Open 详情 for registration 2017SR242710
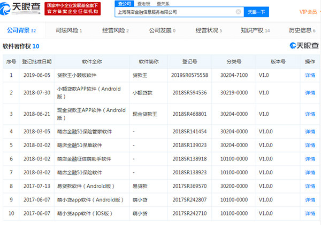This screenshot has width=321, height=225. click(x=310, y=214)
